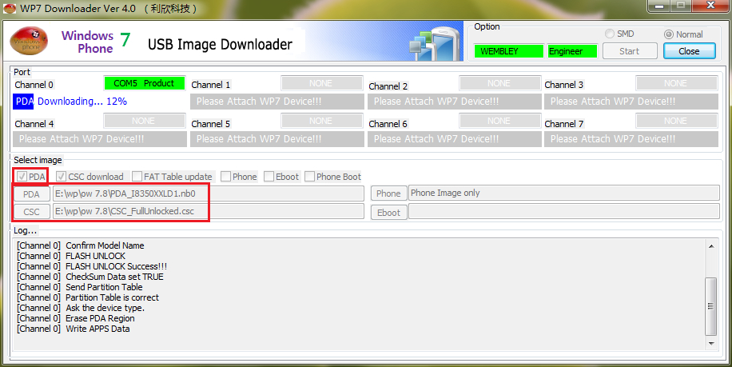Click the USB Image Downloader heading
The width and height of the screenshot is (732, 367).
(221, 44)
